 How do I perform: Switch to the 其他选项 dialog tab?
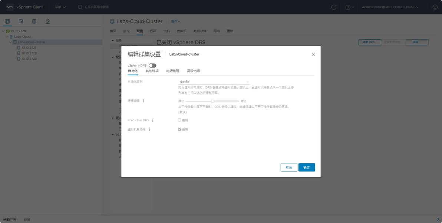[152, 71]
